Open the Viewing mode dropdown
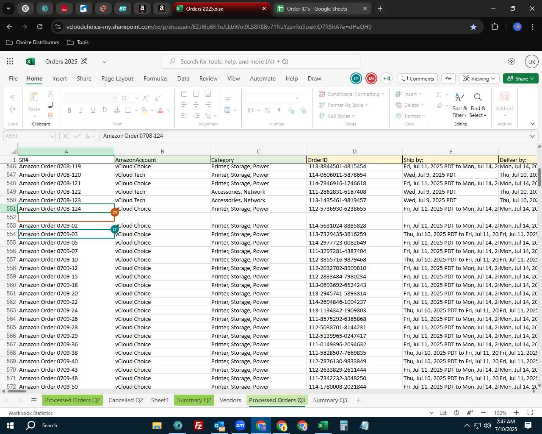 tap(479, 78)
